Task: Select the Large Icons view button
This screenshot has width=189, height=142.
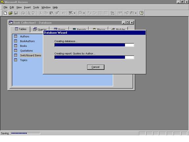Action: coord(89,13)
